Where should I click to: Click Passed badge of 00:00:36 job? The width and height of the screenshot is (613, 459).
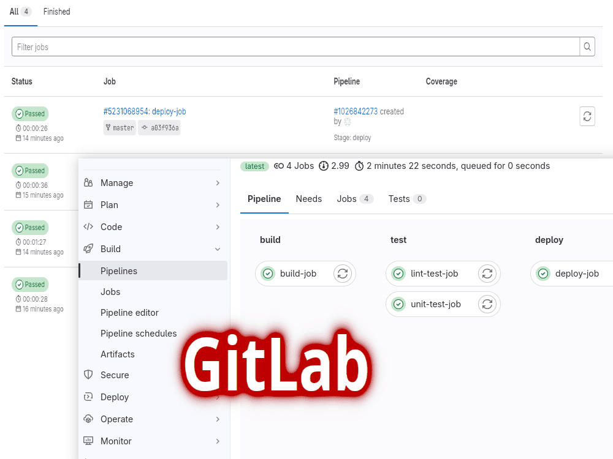(30, 171)
